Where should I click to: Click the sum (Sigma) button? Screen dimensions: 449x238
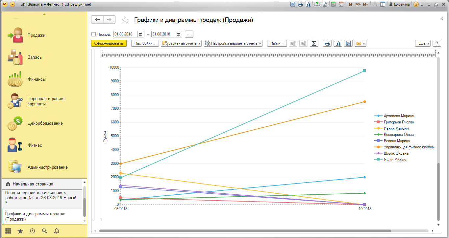pyautogui.click(x=314, y=43)
